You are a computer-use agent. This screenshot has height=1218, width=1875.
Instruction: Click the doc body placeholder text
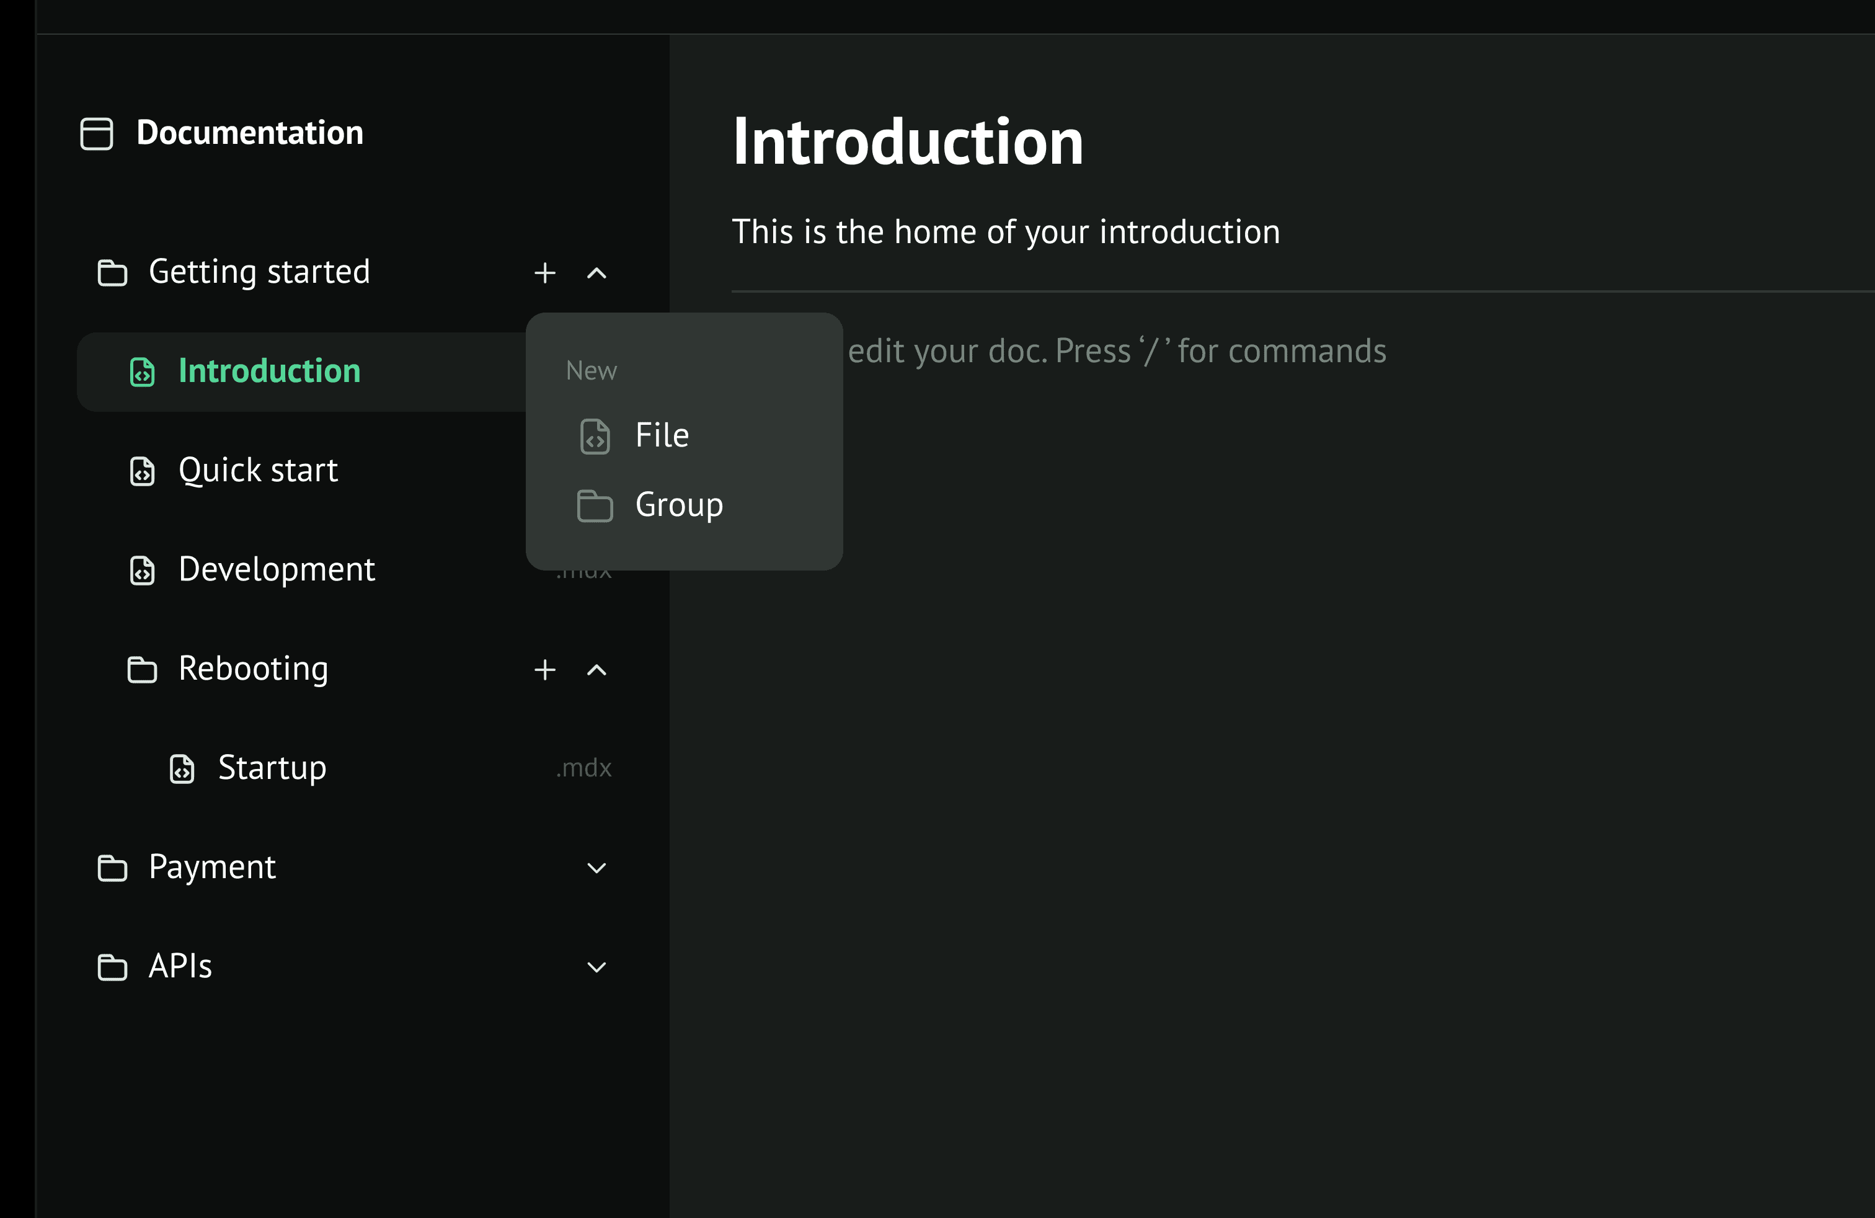1115,352
